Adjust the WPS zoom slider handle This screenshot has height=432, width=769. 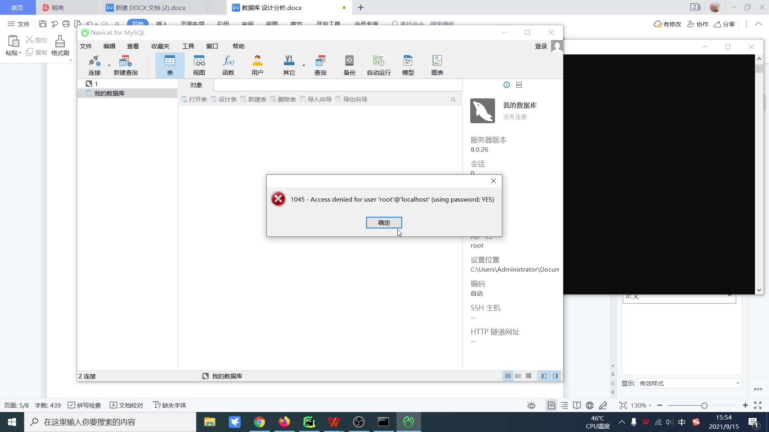coord(704,406)
